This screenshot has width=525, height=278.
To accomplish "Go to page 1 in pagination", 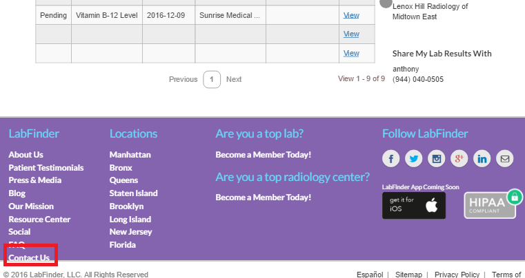I will pyautogui.click(x=212, y=79).
